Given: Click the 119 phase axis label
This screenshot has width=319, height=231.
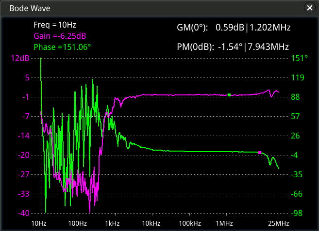Looking at the screenshot, I should (x=298, y=77).
